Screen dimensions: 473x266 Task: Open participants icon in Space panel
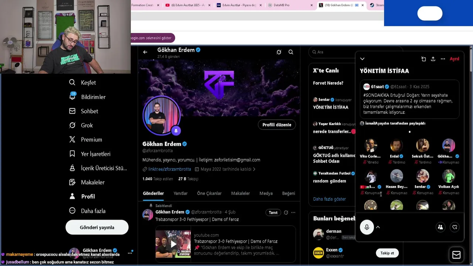(x=440, y=227)
